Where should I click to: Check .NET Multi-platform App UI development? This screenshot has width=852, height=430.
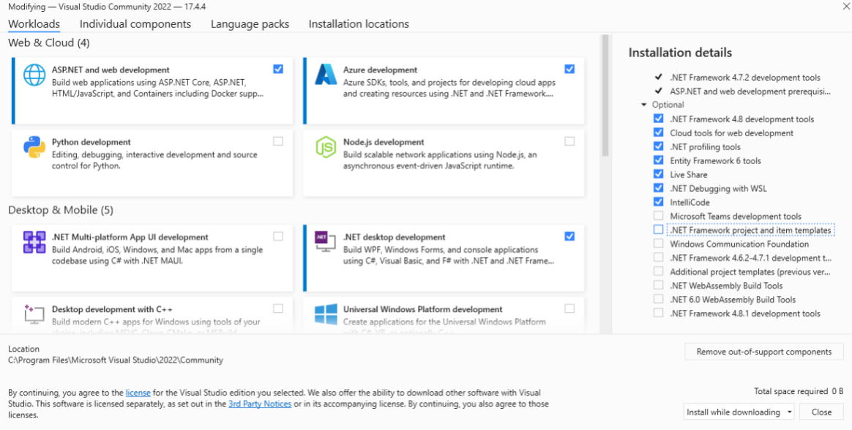tap(278, 237)
